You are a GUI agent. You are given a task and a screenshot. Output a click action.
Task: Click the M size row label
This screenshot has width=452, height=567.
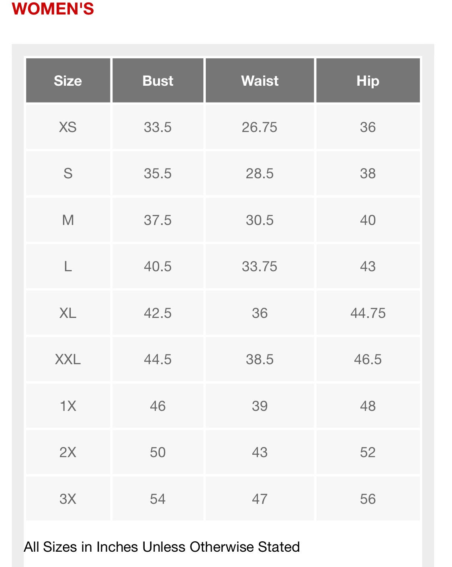[x=68, y=220]
